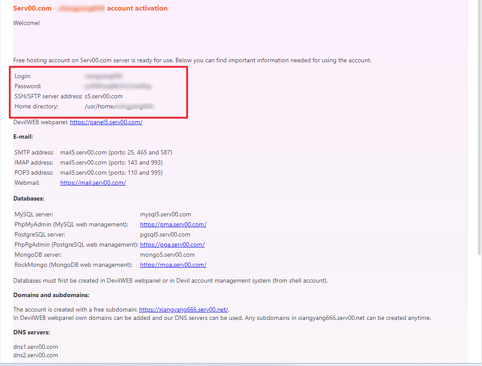Click the 'Welcome!' greeting text
The width and height of the screenshot is (482, 366).
[26, 23]
